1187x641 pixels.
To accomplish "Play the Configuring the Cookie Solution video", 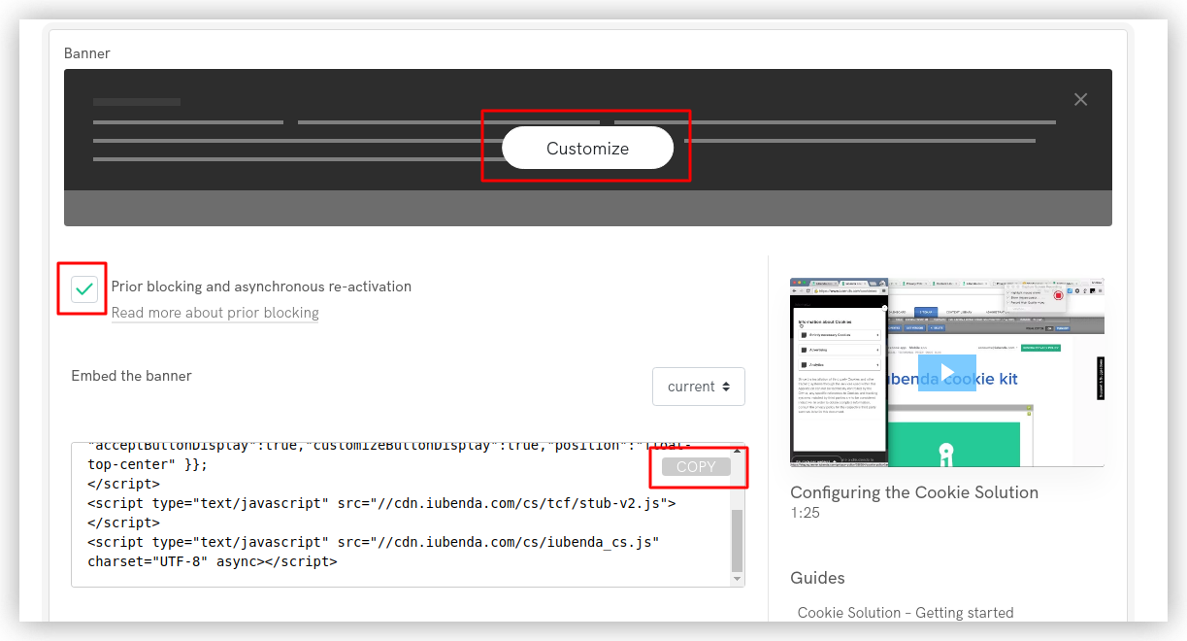I will click(946, 372).
